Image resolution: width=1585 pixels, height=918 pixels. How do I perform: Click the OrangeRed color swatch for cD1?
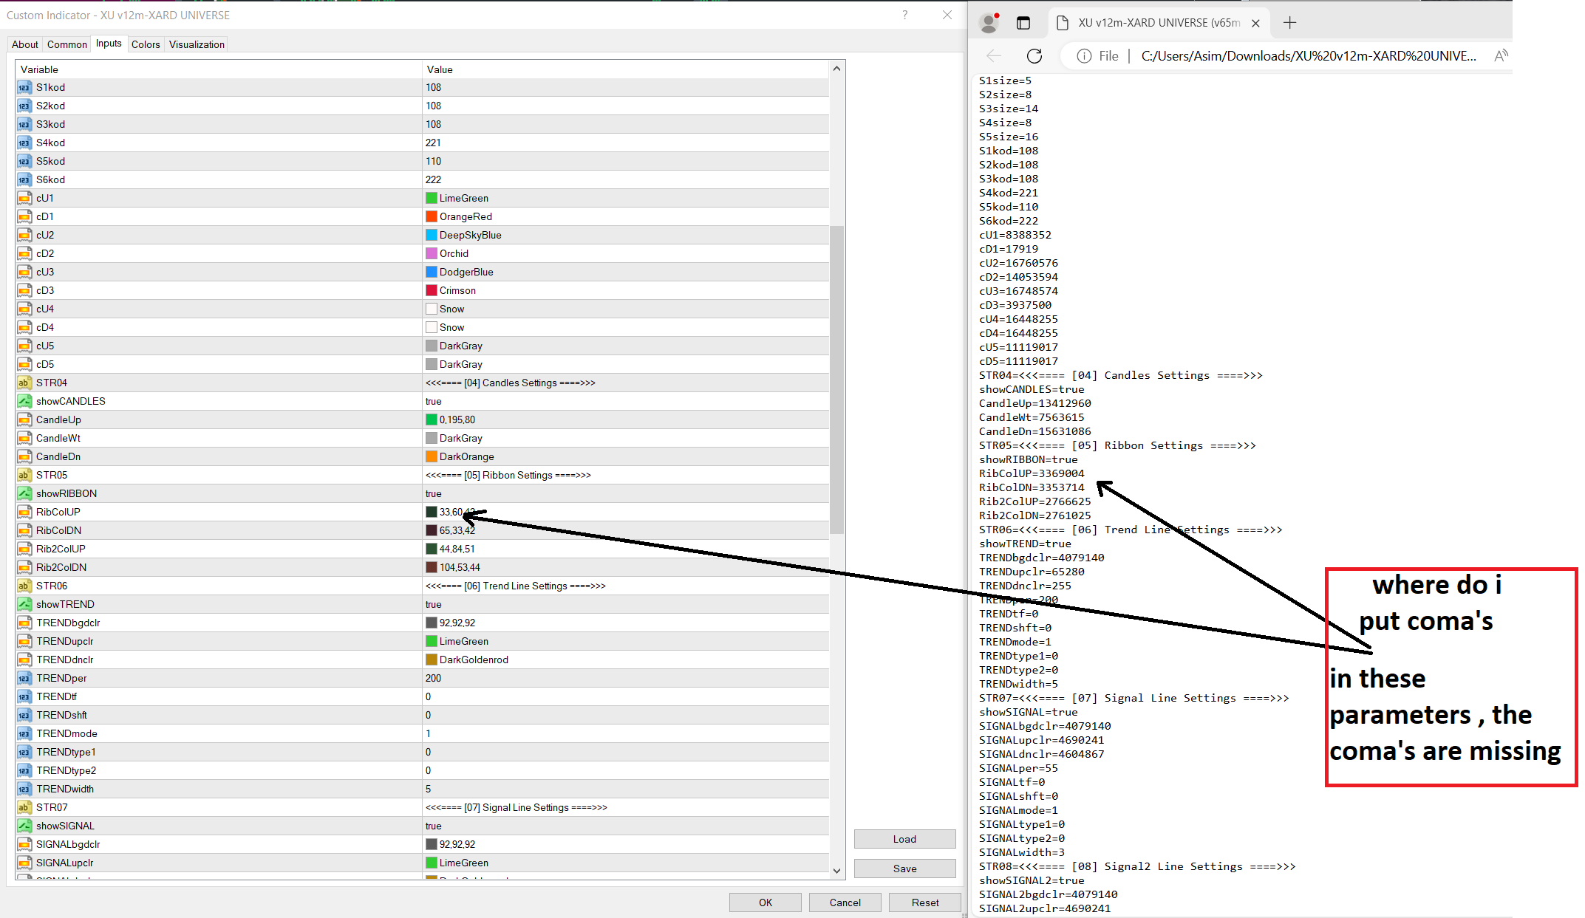432,216
